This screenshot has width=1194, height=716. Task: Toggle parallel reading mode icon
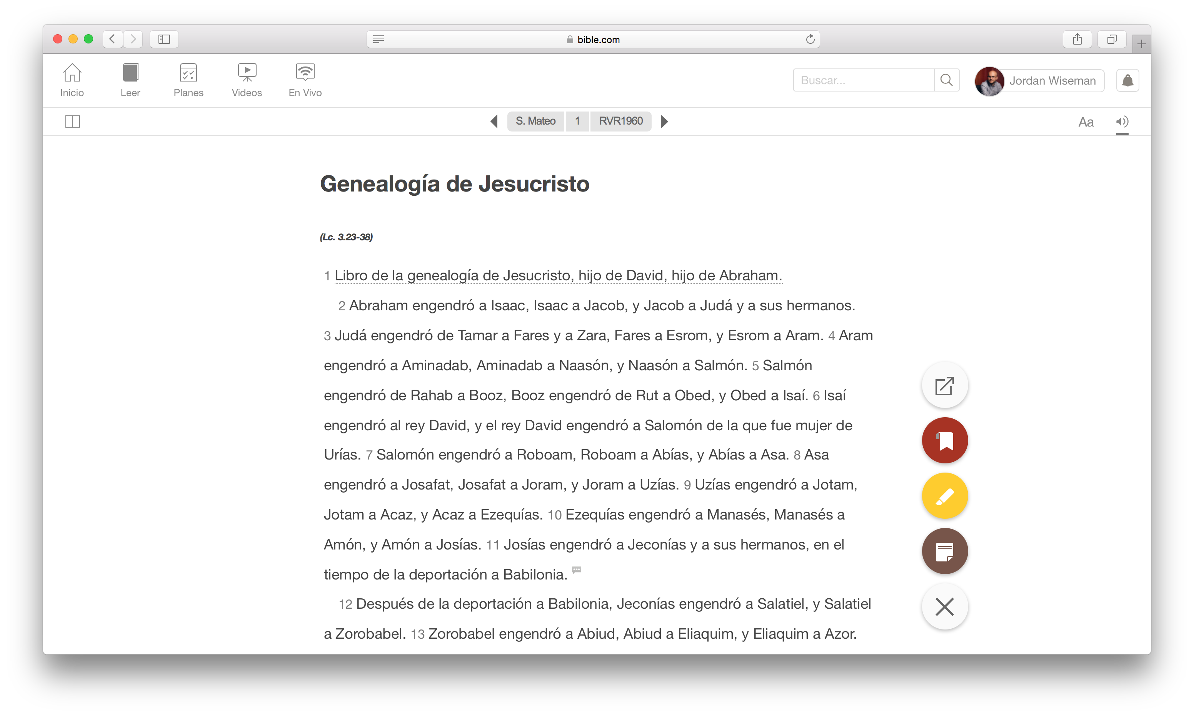(72, 122)
